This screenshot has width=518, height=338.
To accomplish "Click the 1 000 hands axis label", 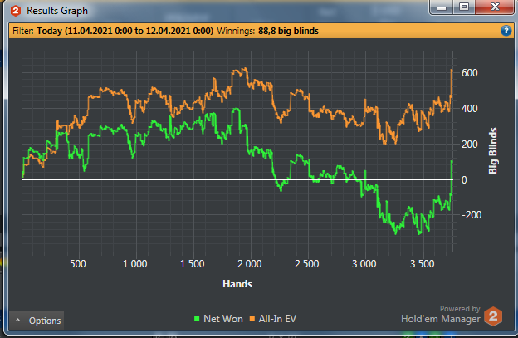I will click(134, 264).
